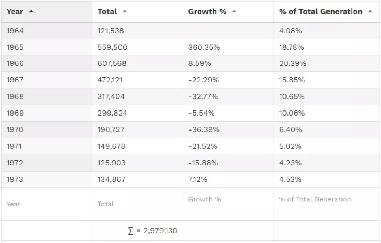Click the sum total 2,979,130 cell

(152, 231)
